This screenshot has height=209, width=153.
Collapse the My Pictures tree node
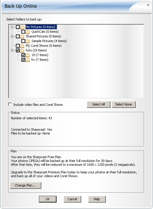(12, 27)
